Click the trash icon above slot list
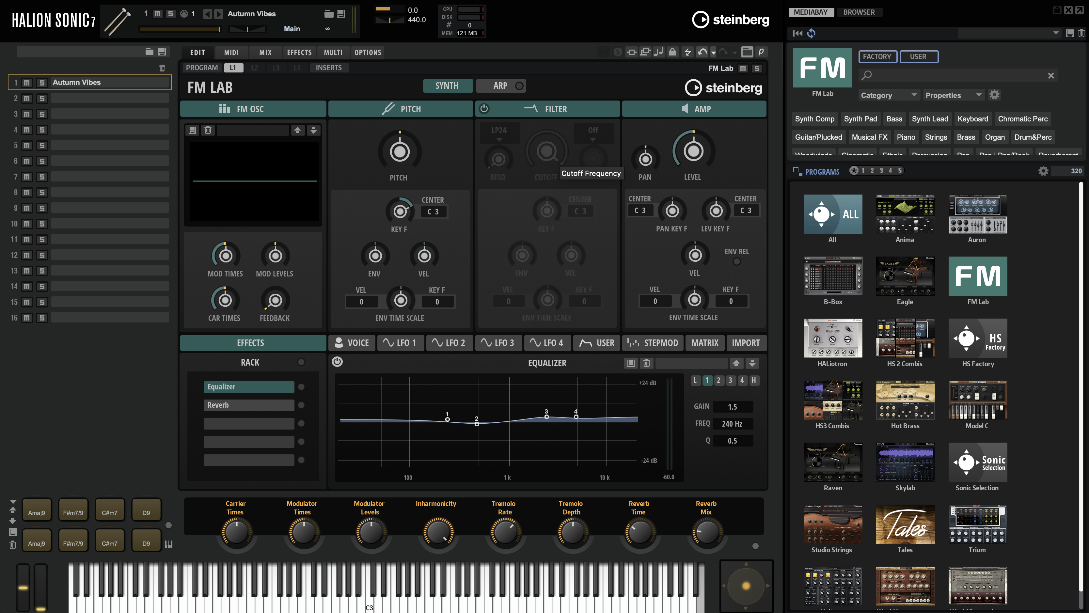 tap(162, 68)
